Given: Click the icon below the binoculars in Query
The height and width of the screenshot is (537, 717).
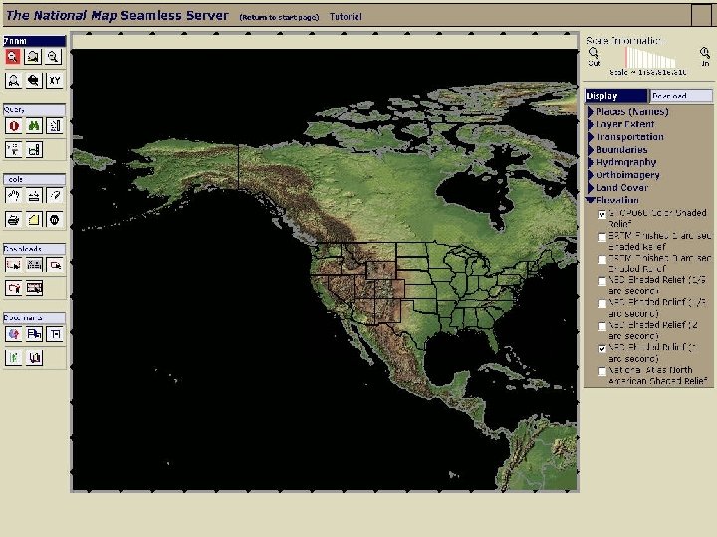Looking at the screenshot, I should pyautogui.click(x=34, y=150).
